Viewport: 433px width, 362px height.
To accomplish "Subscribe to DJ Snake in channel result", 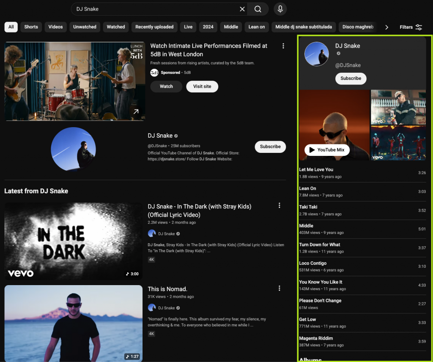I will pyautogui.click(x=270, y=147).
